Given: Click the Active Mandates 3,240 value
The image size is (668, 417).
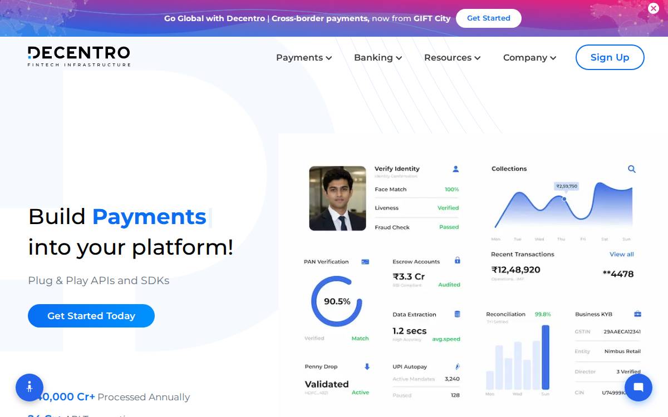Looking at the screenshot, I should tap(453, 379).
